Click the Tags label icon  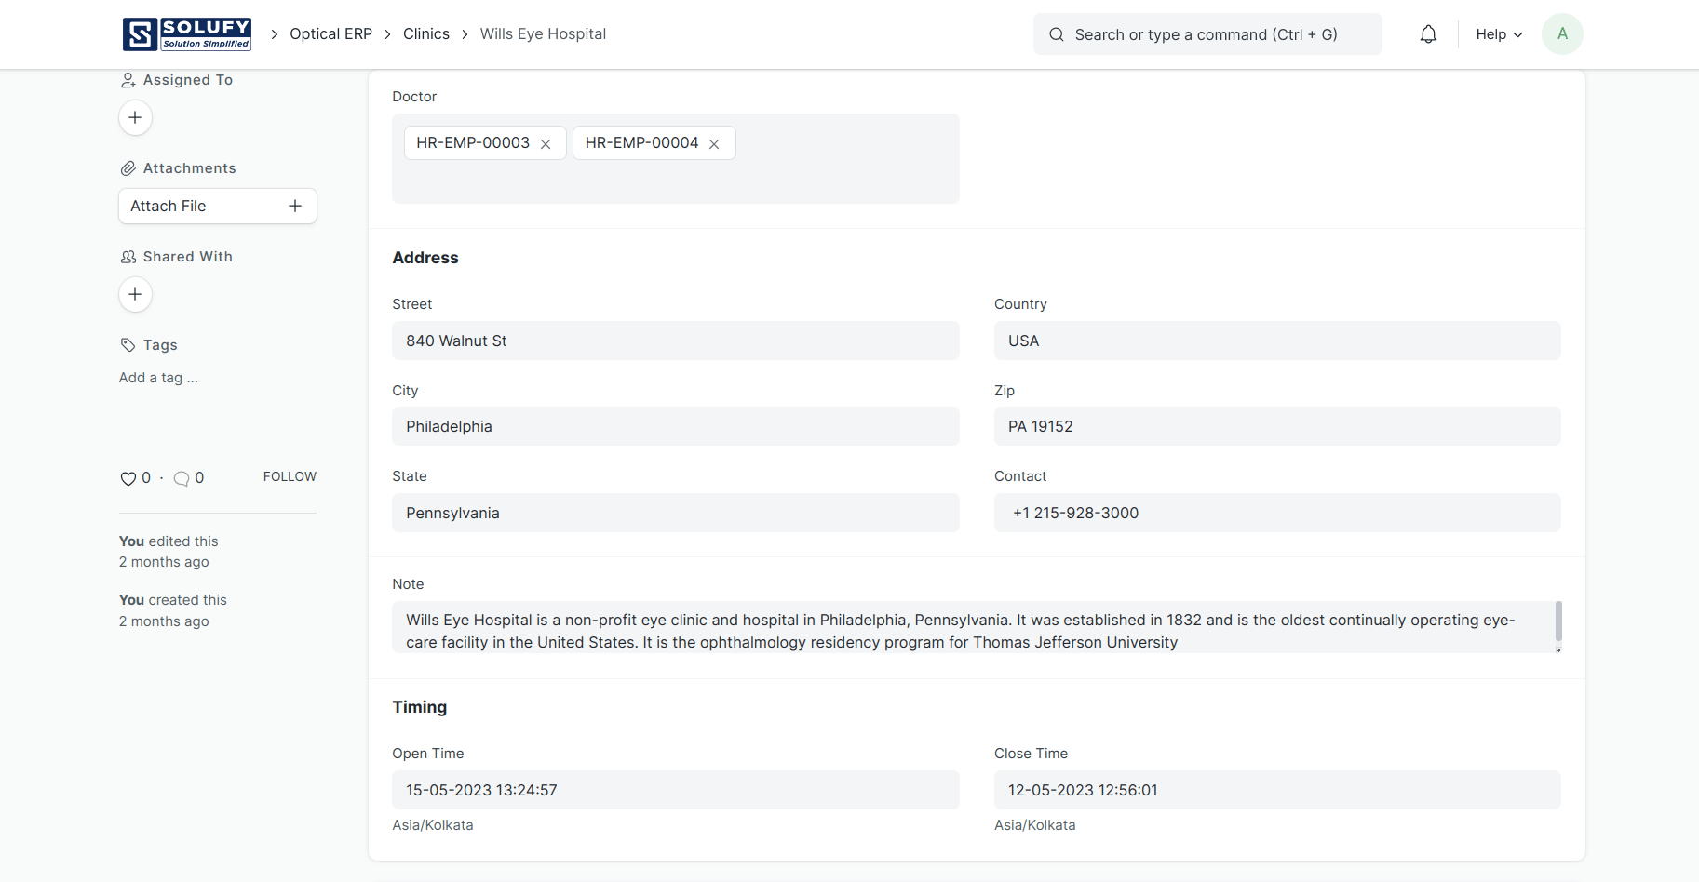pos(128,345)
